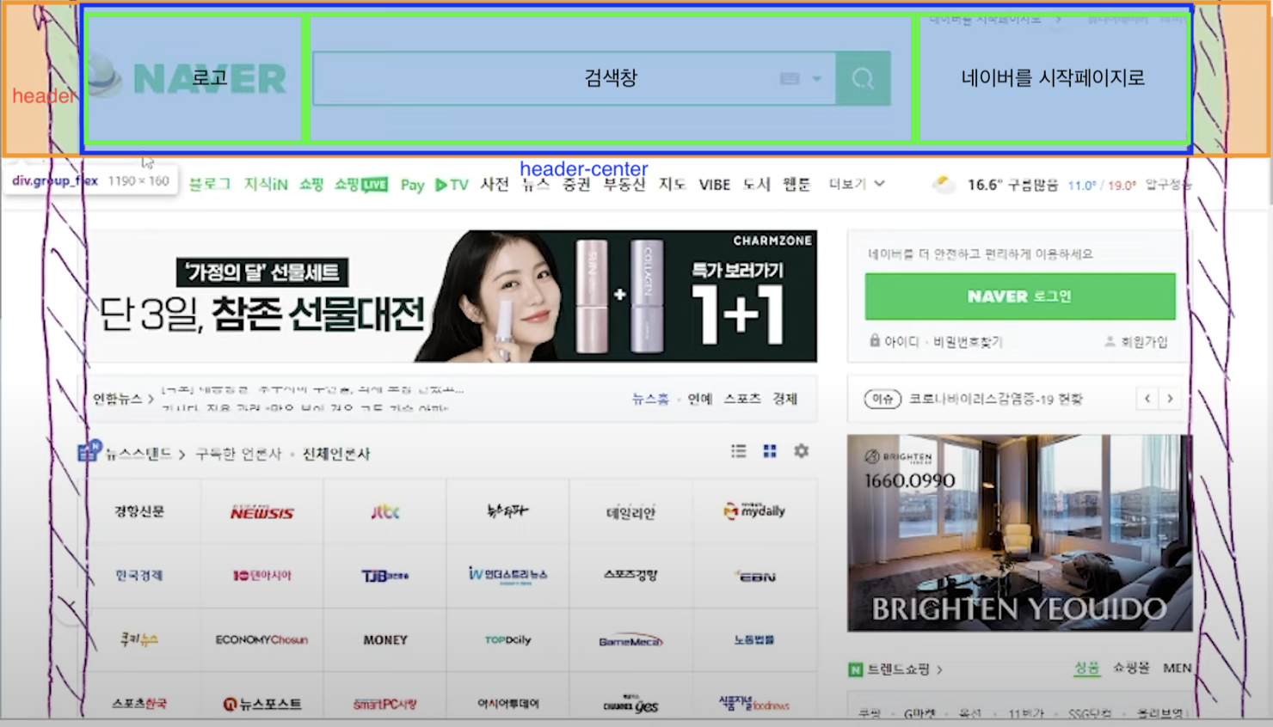The image size is (1273, 727).
Task: Open the 인더스트리뉴스 publisher logo
Action: 507,575
